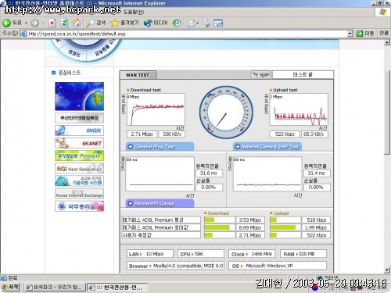Image resolution: width=391 pixels, height=293 pixels.
Task: Expand Network Game & VoIP Test section
Action: click(x=267, y=147)
